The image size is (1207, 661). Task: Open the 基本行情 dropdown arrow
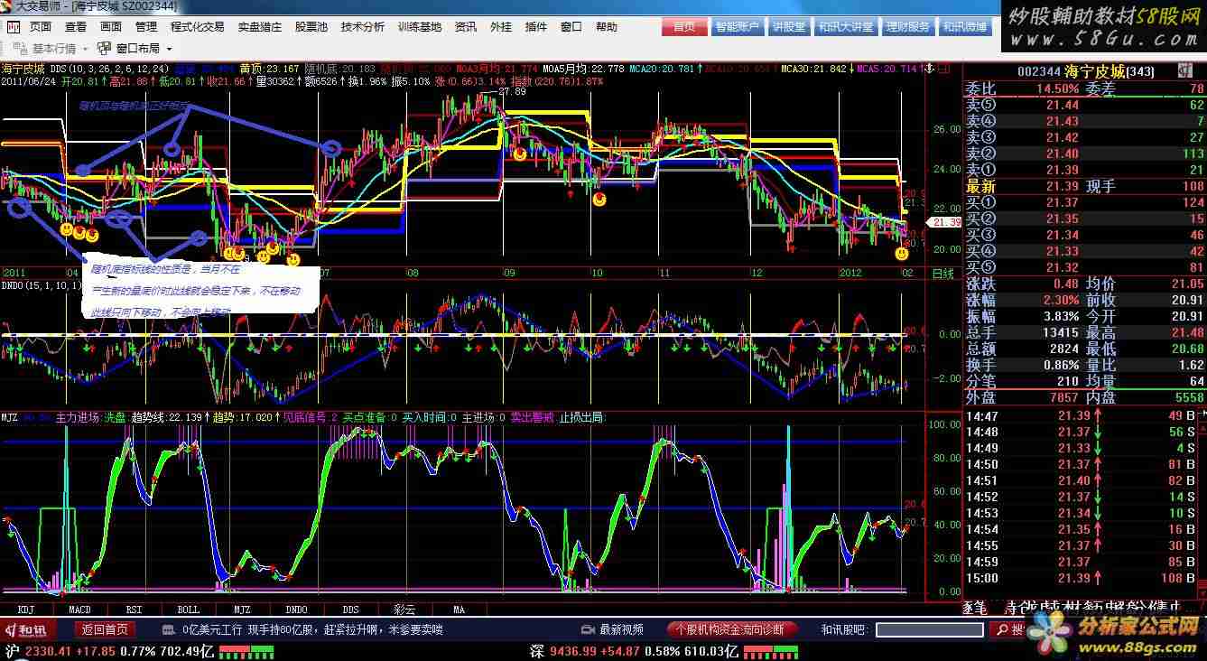coord(85,49)
